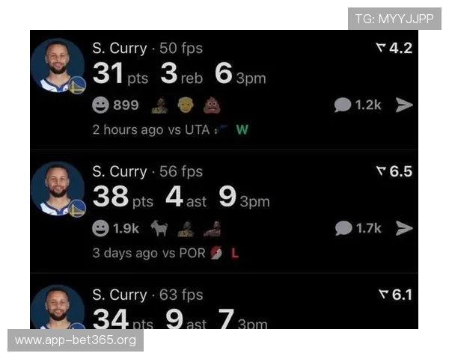Click the goat emoji reaction
449x359 pixels.
pos(159,229)
